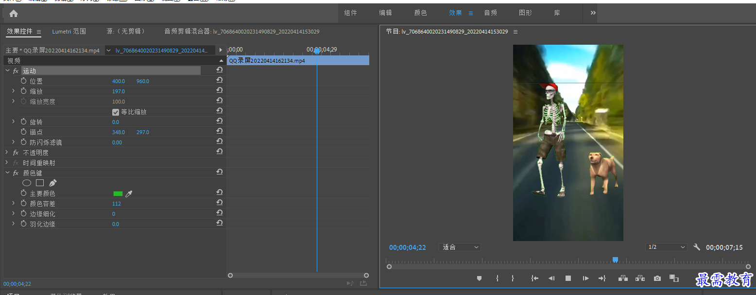Open the 效果控件 panel menu

39,32
